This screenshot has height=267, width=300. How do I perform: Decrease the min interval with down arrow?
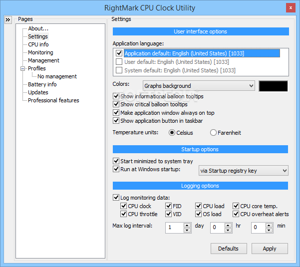[269, 230]
